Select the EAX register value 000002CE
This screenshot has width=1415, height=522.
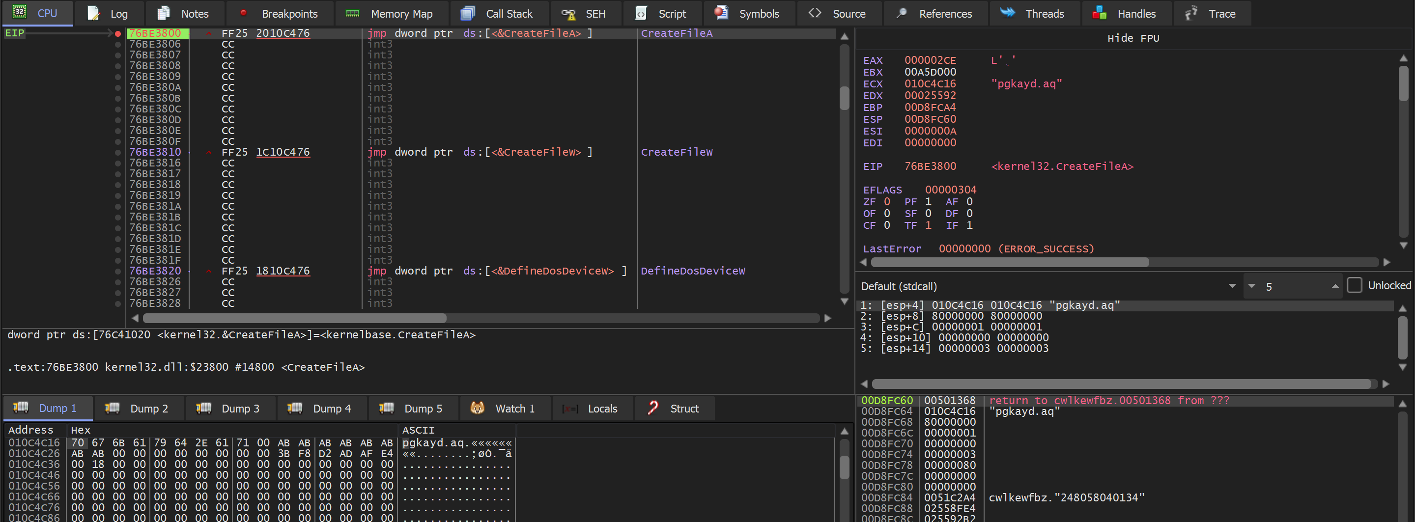pos(930,60)
